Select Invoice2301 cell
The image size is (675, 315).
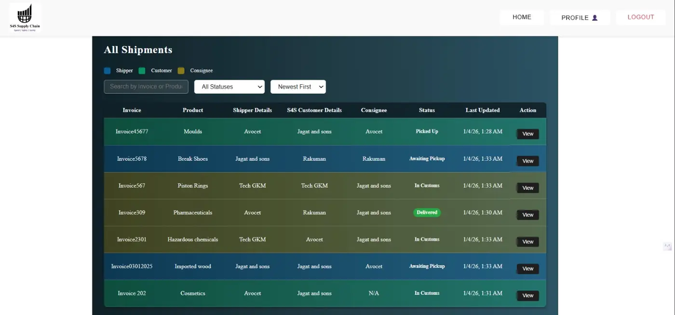(132, 239)
